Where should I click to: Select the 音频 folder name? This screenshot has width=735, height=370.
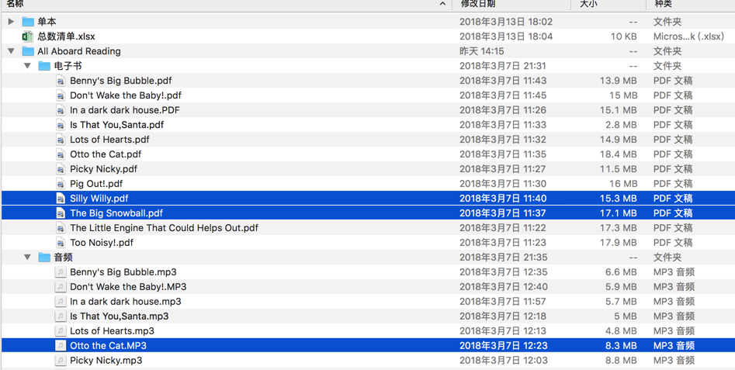pos(64,257)
